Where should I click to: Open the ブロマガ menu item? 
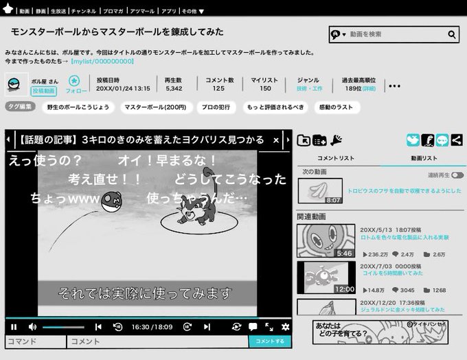[113, 11]
